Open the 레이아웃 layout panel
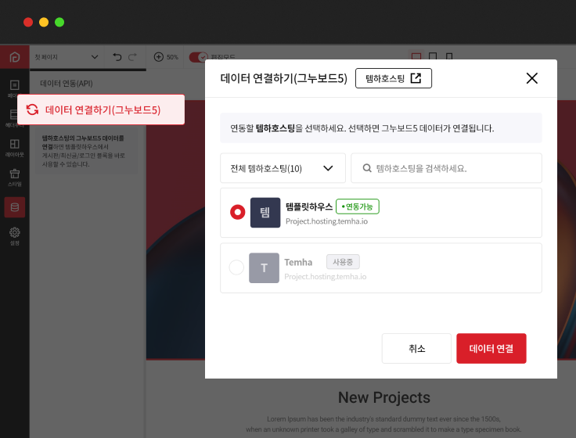576x438 pixels. coord(15,148)
